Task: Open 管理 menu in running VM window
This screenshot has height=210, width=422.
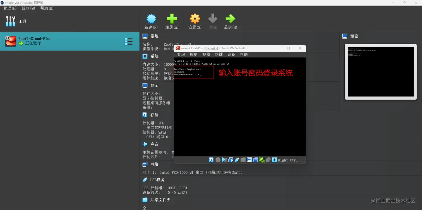Action: (181, 54)
